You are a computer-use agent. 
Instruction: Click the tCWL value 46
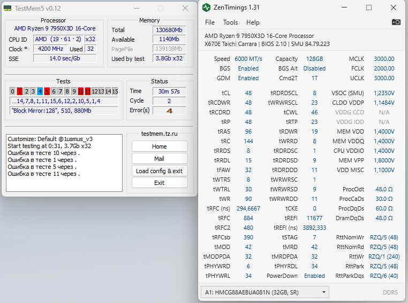(314, 112)
